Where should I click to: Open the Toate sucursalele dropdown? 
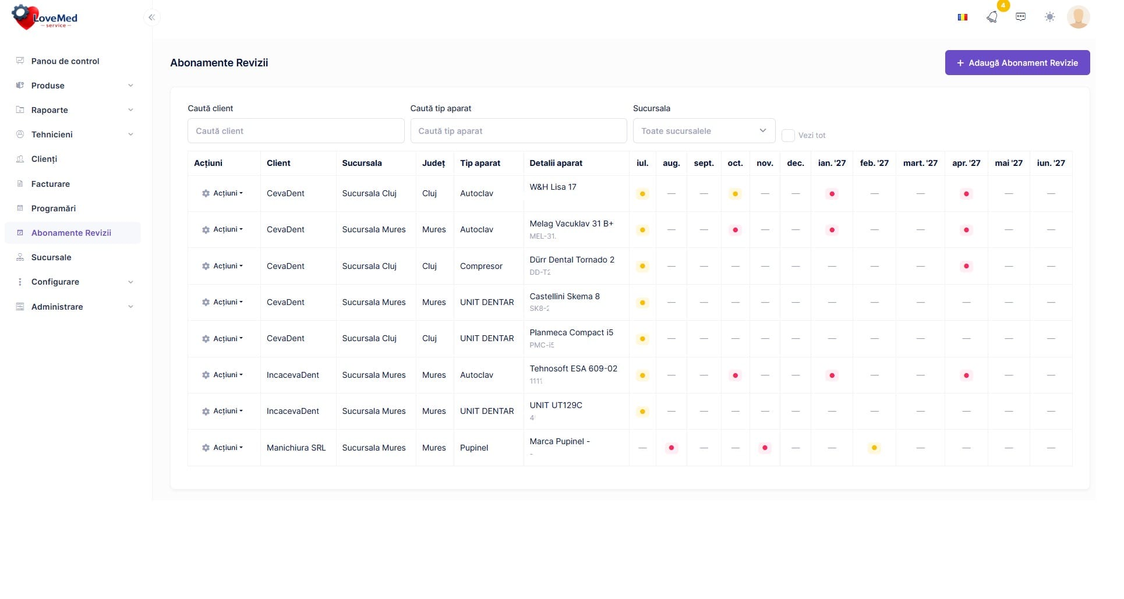point(704,131)
